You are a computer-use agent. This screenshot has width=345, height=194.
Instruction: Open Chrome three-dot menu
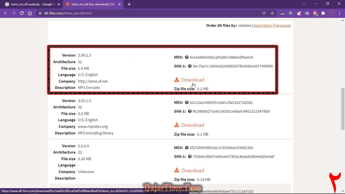click(339, 13)
